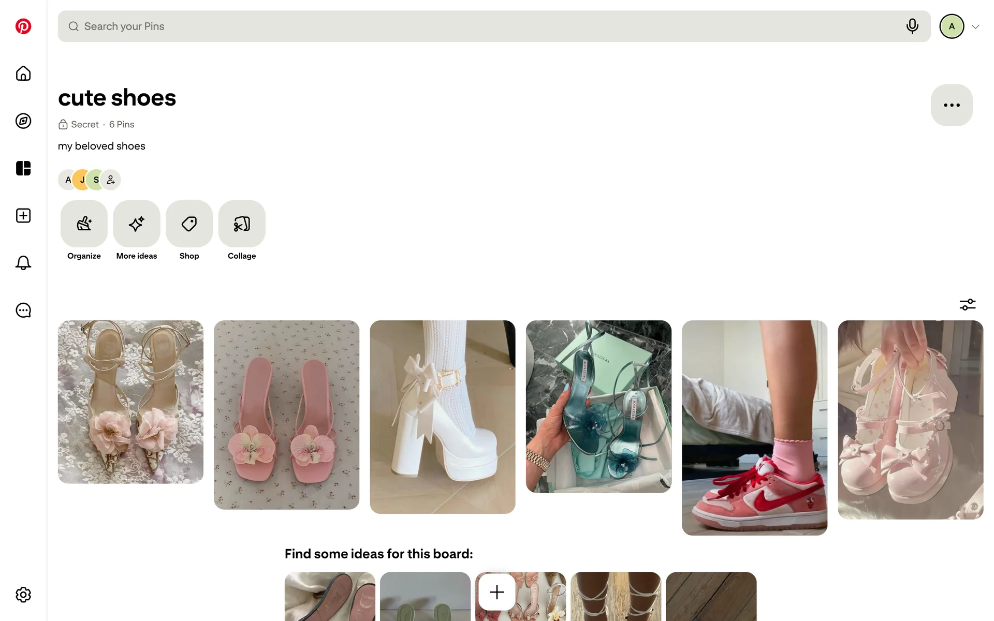The width and height of the screenshot is (994, 621).
Task: Open the Explore compass icon
Action: [x=23, y=121]
